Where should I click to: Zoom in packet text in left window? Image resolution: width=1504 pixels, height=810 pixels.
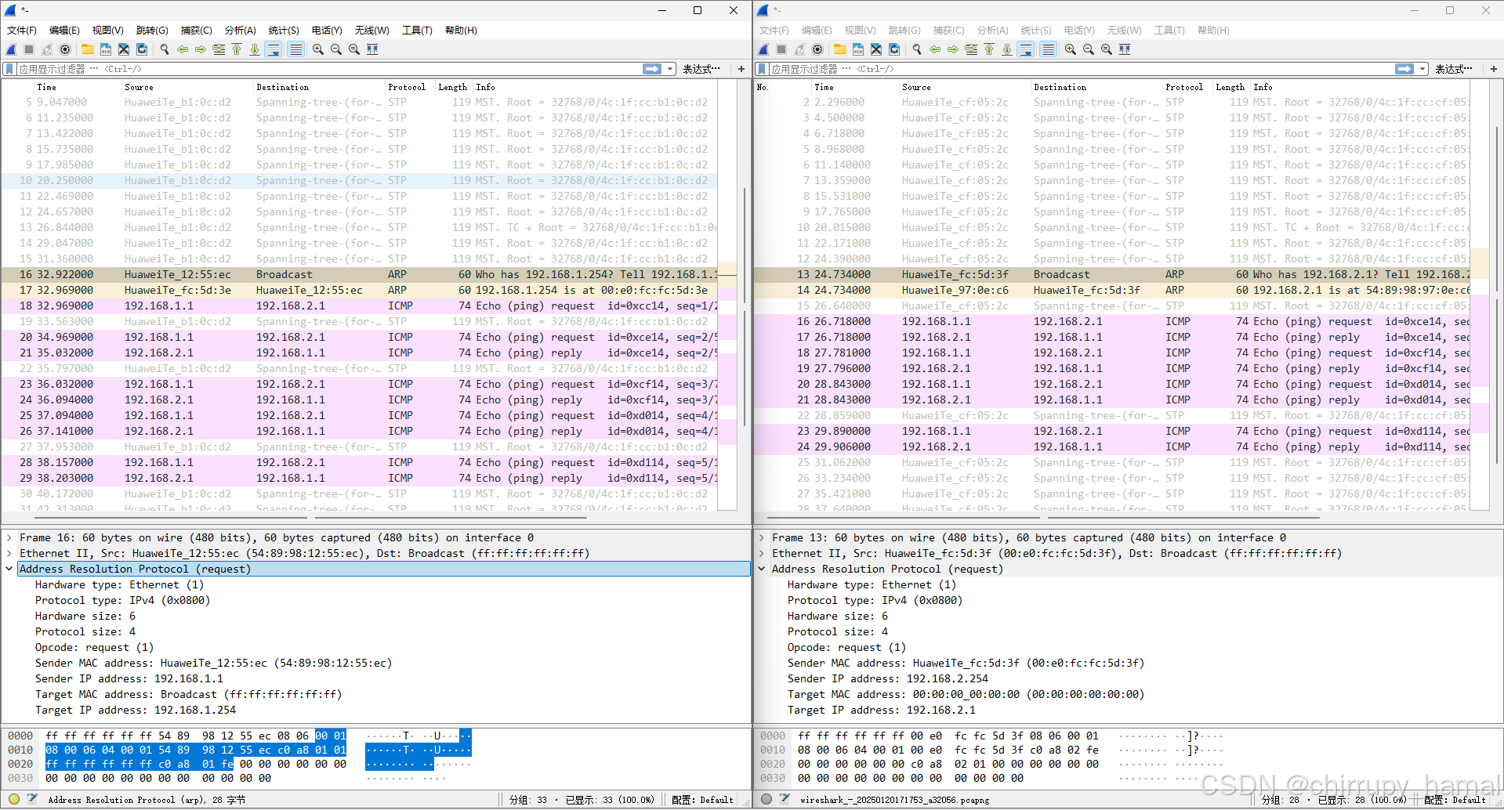click(x=318, y=49)
